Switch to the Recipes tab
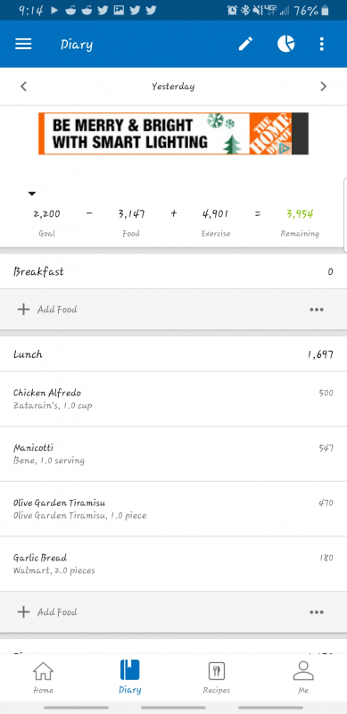This screenshot has height=714, width=347. (217, 677)
